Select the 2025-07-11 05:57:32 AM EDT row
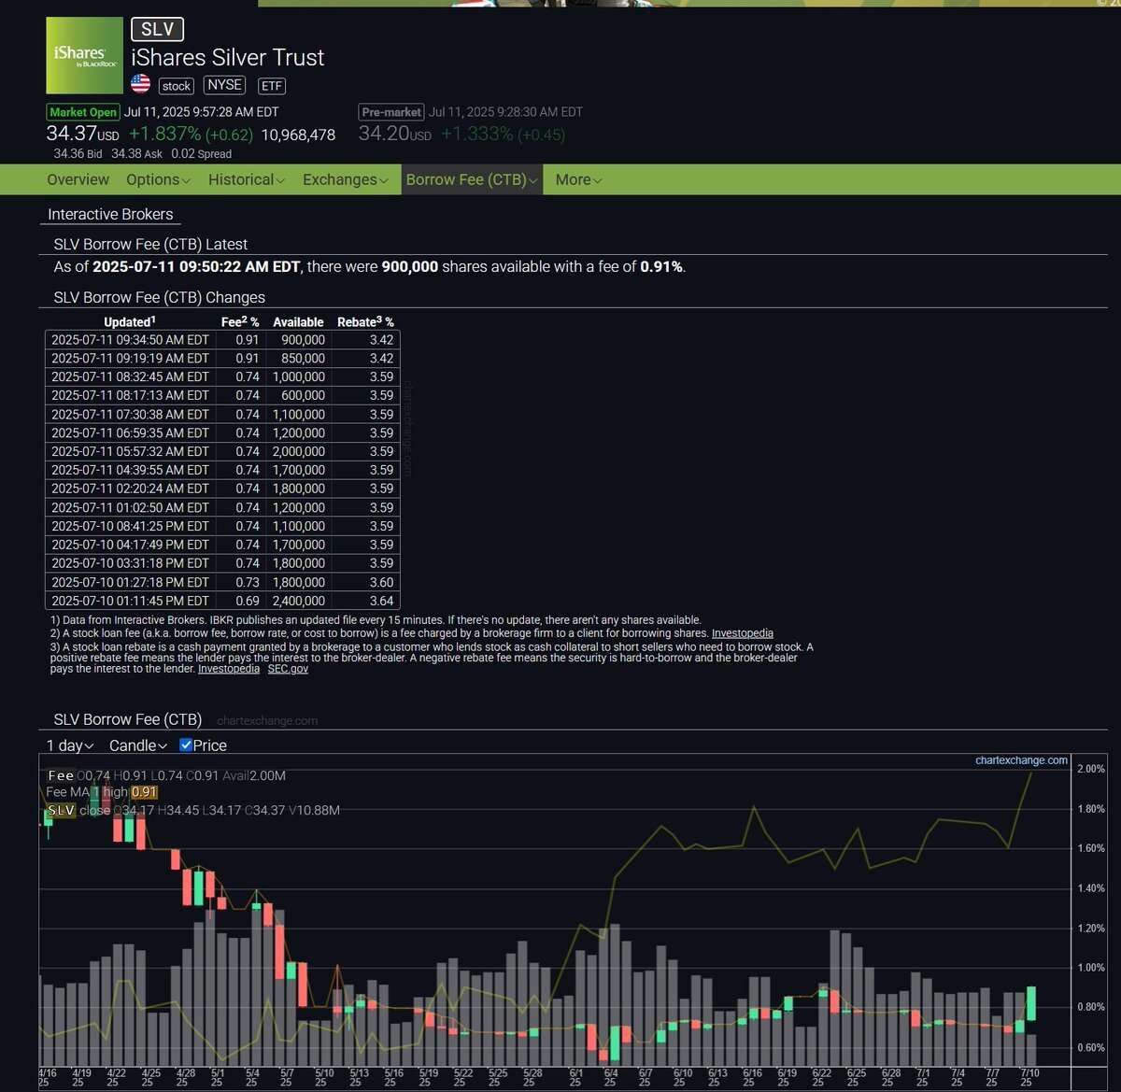This screenshot has height=1092, width=1121. point(222,451)
